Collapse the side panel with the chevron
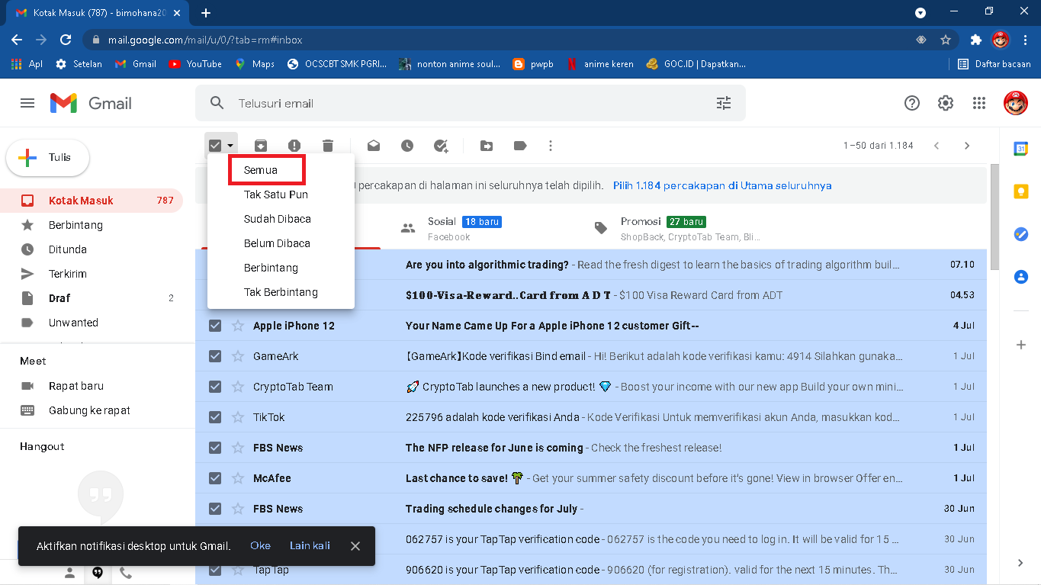This screenshot has height=585, width=1041. pyautogui.click(x=1020, y=563)
